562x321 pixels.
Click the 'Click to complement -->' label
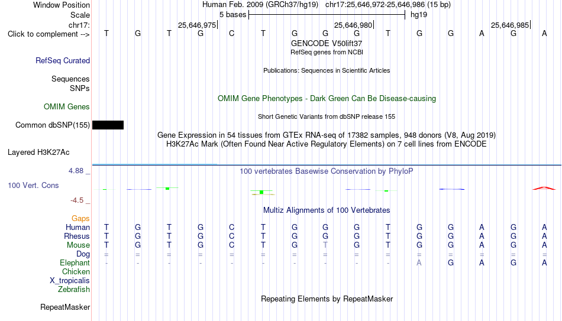(49, 34)
